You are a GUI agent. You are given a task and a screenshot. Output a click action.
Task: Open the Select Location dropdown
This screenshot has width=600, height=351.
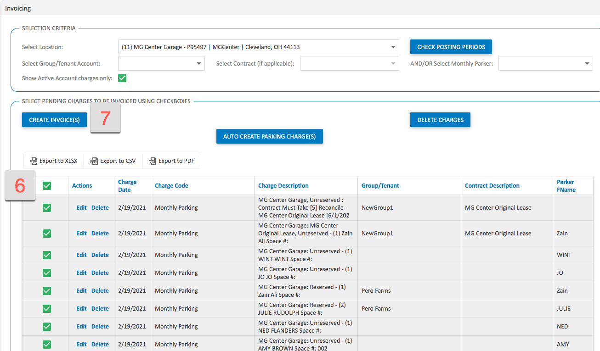[x=393, y=47]
